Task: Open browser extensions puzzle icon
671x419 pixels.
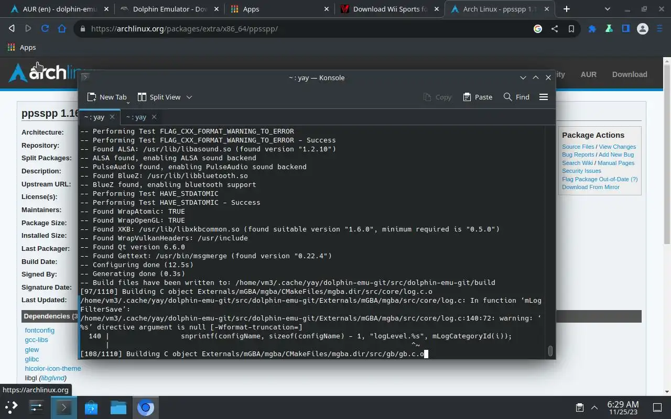Action: 592,29
